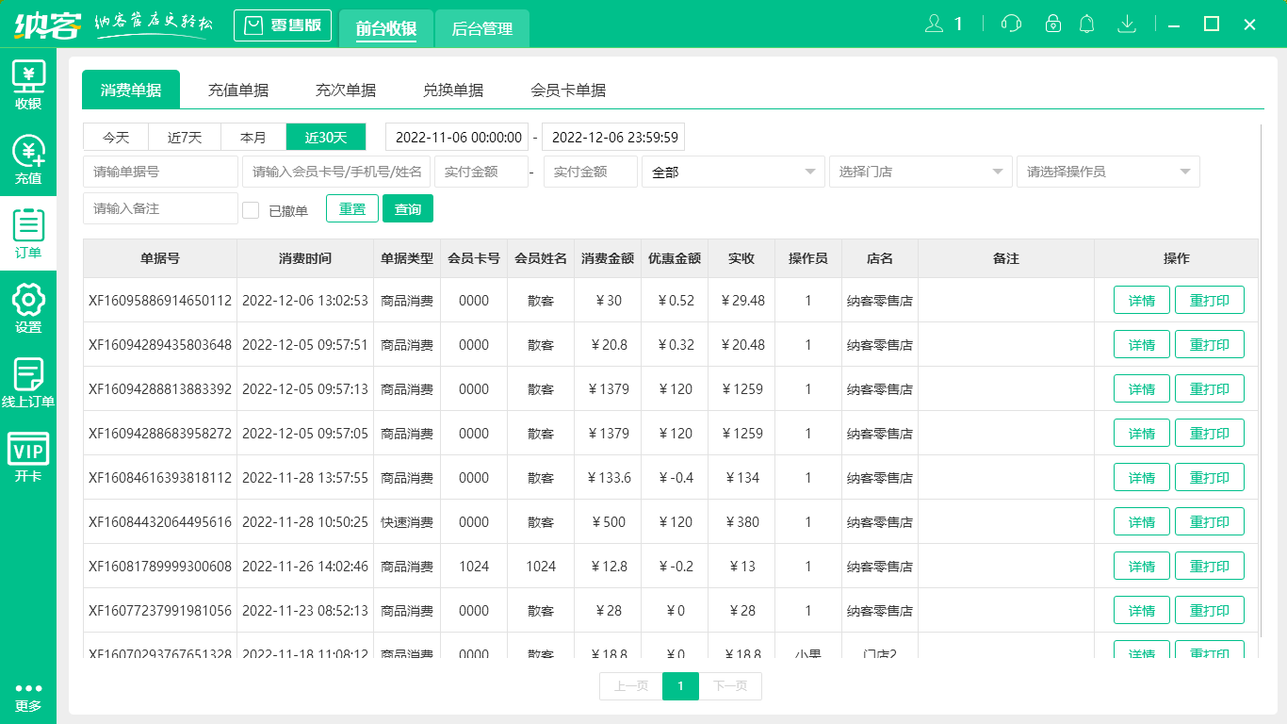Open the 设置 settings panel from sidebar

click(28, 303)
